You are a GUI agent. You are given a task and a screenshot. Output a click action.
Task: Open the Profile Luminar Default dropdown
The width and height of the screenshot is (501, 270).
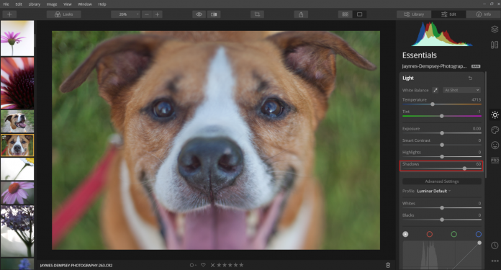[x=434, y=191]
